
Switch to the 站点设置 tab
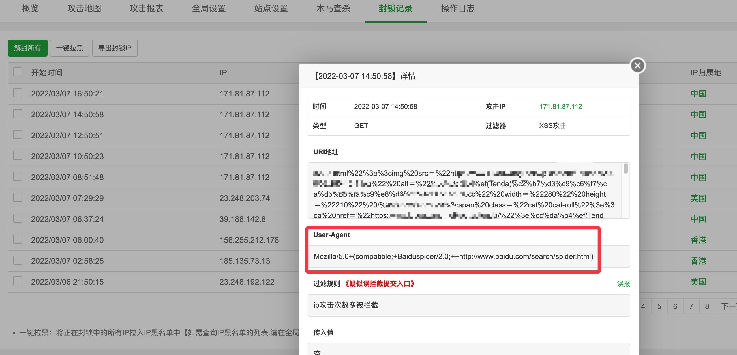271,8
